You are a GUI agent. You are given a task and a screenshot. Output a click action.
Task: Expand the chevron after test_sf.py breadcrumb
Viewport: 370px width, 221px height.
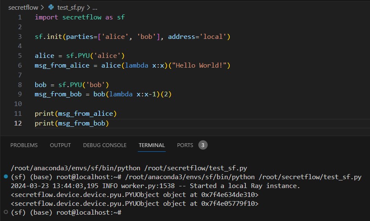pos(88,8)
